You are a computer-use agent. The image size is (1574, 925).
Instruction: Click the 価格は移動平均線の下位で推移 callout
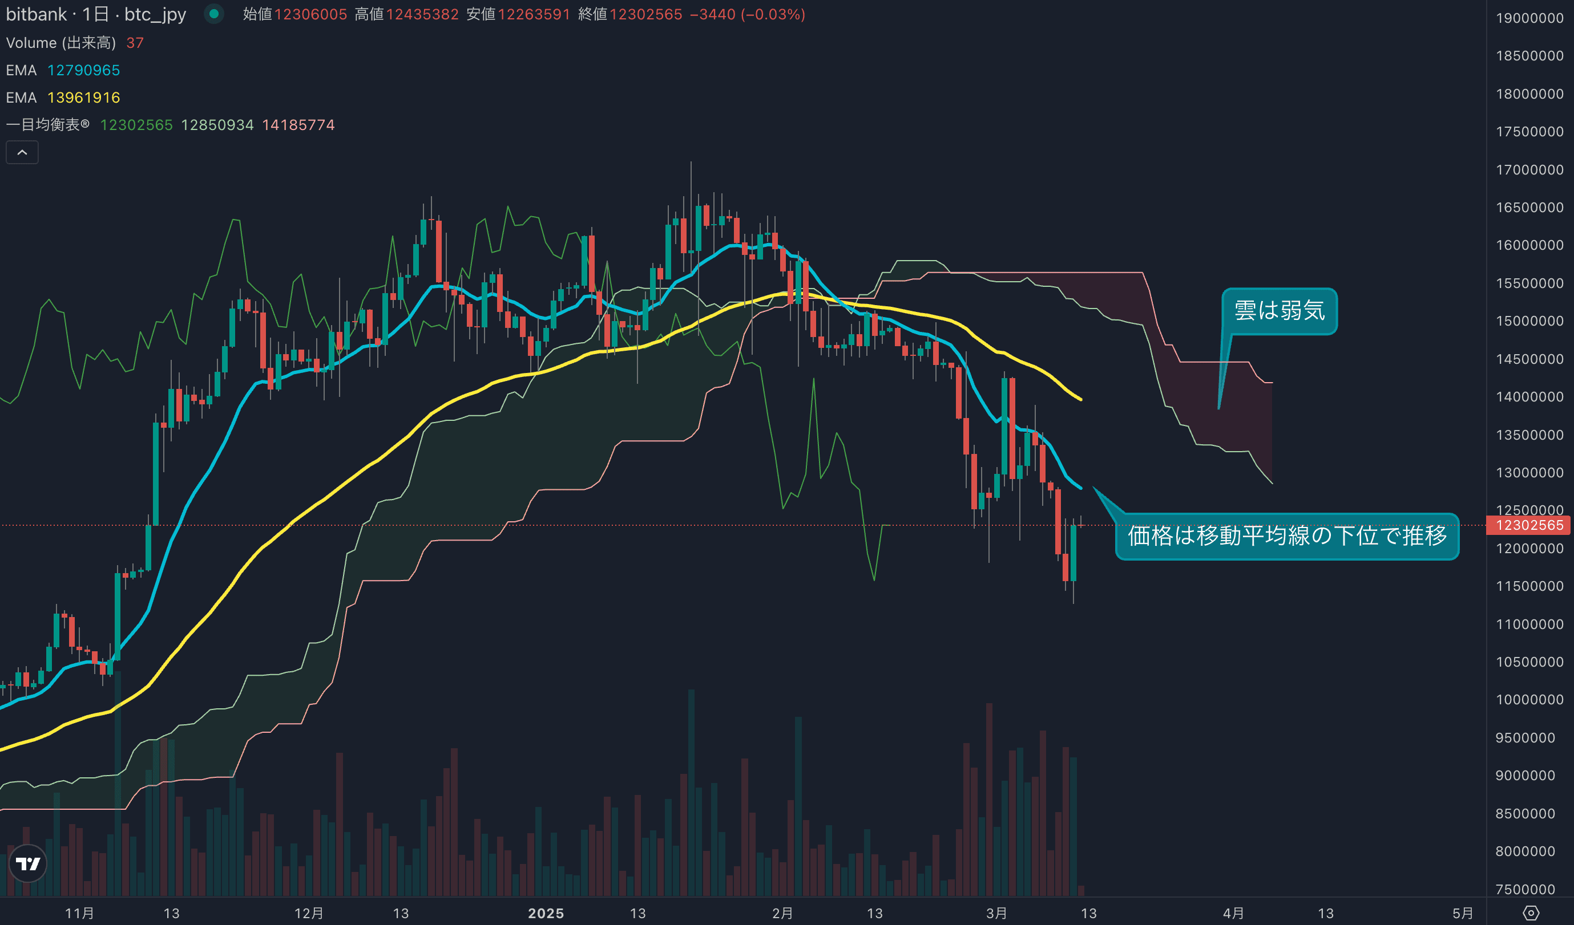pyautogui.click(x=1287, y=536)
